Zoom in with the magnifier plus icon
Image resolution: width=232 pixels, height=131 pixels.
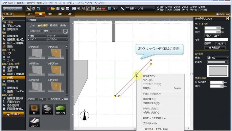(79, 8)
